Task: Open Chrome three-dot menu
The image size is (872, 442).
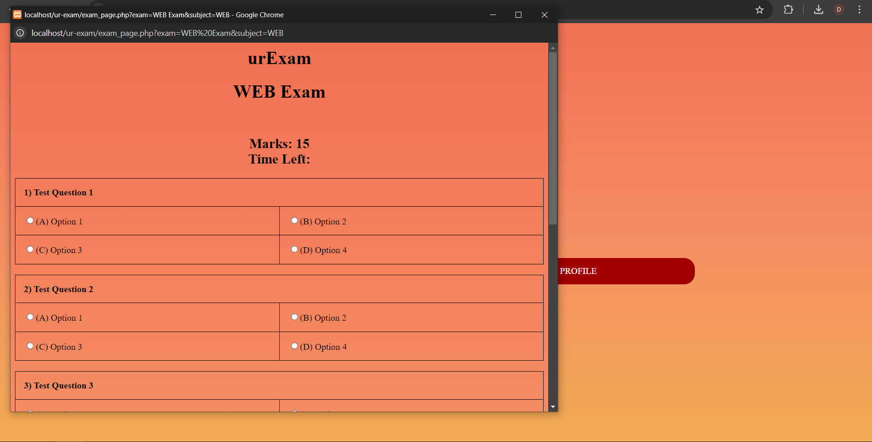Action: pos(859,10)
